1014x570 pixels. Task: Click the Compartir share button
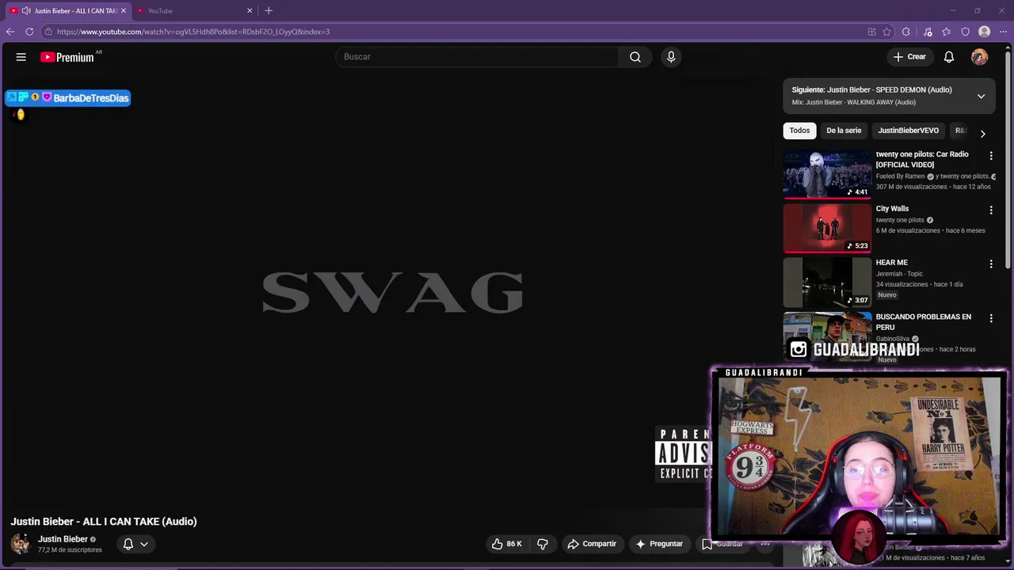coord(592,544)
